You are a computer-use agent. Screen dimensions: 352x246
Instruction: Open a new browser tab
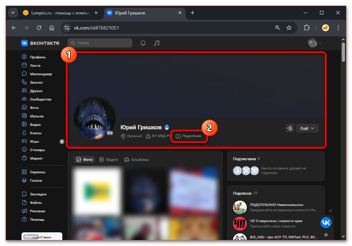click(x=193, y=13)
